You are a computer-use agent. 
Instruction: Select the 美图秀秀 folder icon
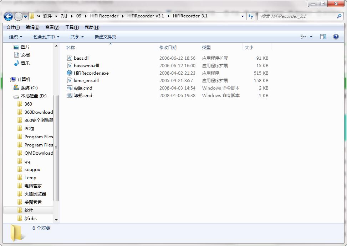pyautogui.click(x=20, y=202)
